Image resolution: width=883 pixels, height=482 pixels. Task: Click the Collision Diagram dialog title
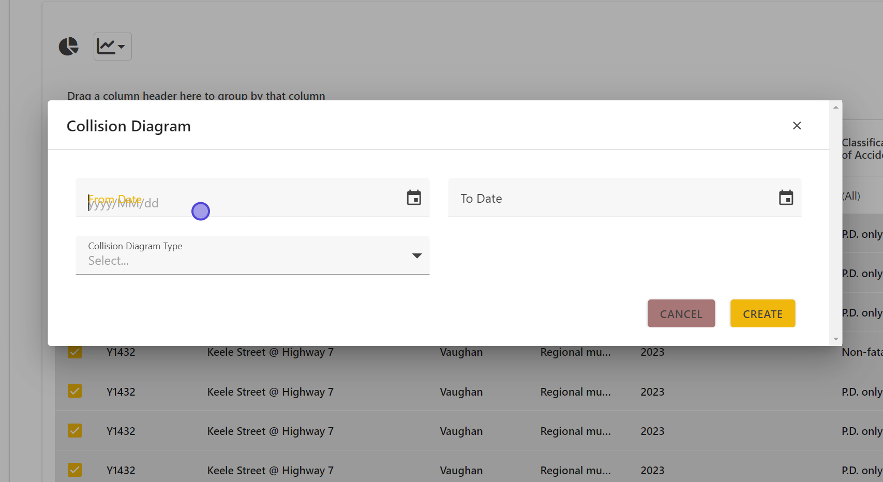129,126
